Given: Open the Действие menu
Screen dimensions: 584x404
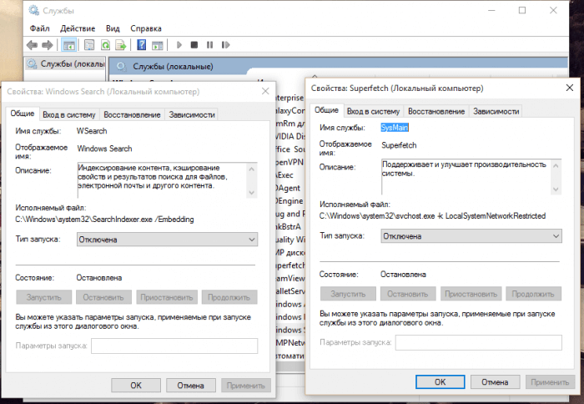Looking at the screenshot, I should (x=77, y=28).
